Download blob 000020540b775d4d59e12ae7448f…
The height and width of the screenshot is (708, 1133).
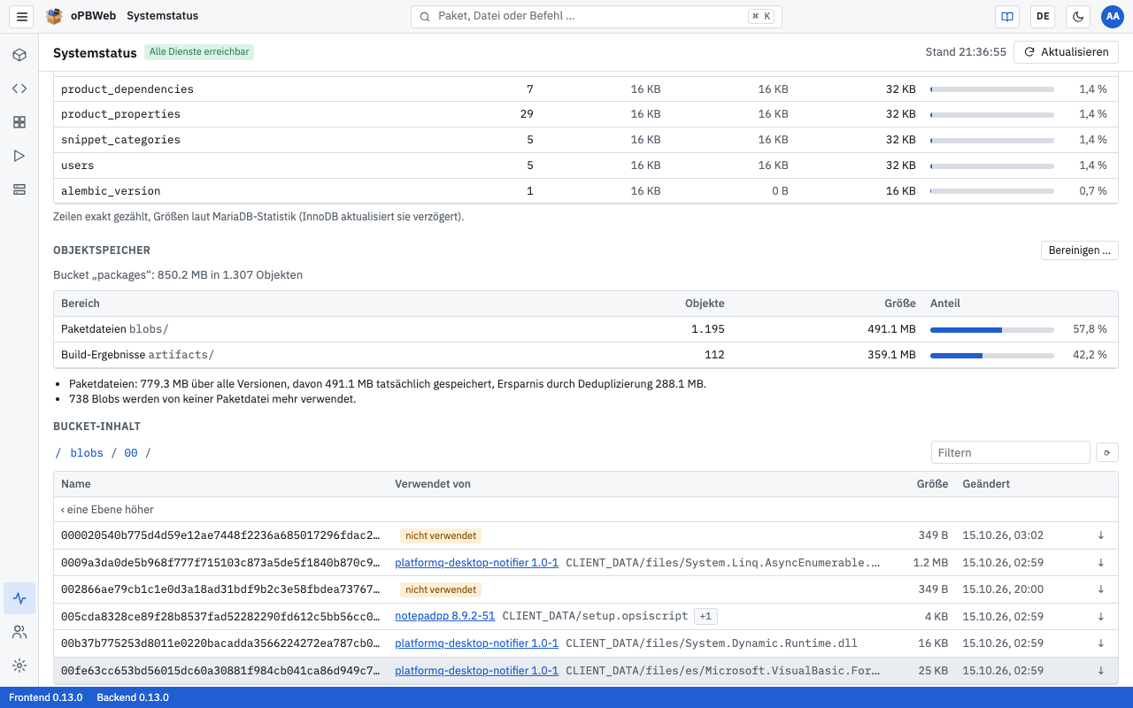click(1101, 535)
